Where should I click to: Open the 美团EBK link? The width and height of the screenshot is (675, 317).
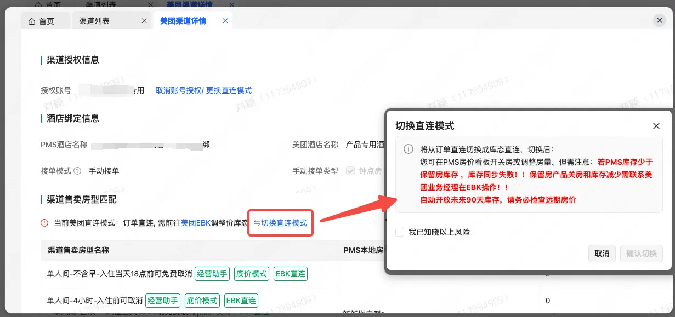[x=196, y=223]
